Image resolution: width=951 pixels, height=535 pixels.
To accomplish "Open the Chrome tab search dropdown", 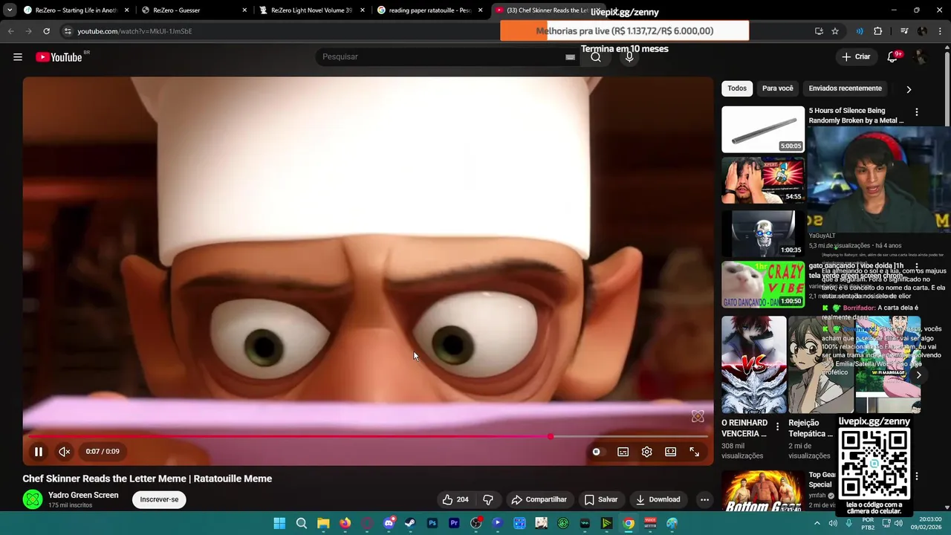I will pos(9,10).
